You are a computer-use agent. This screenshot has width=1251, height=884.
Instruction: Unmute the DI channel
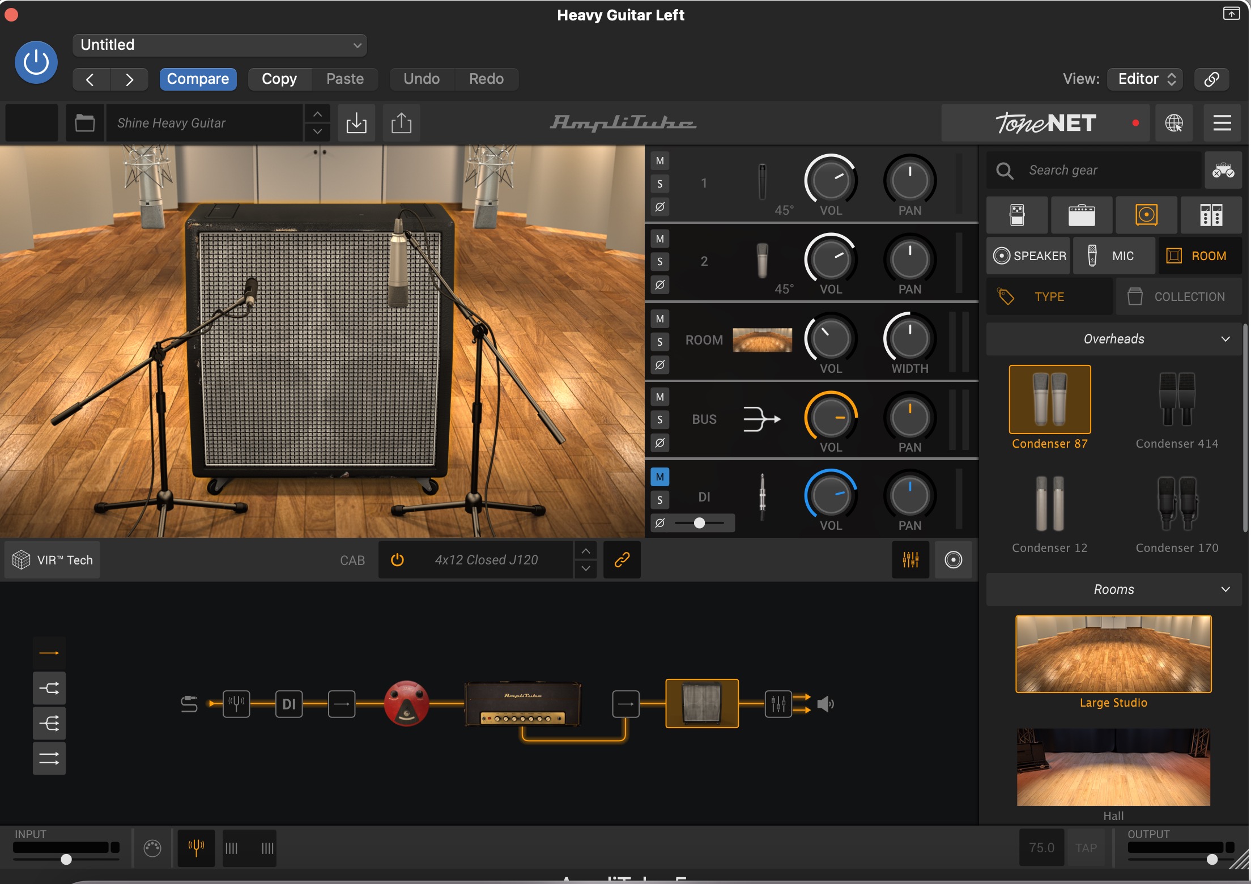pos(660,477)
